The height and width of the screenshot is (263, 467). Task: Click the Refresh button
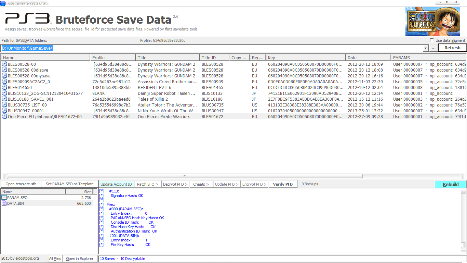pyautogui.click(x=452, y=48)
